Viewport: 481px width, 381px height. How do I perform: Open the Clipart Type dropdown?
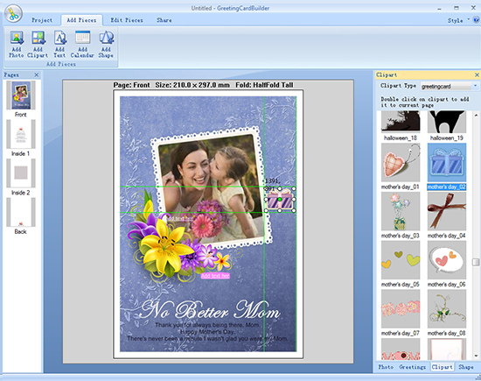pos(476,86)
